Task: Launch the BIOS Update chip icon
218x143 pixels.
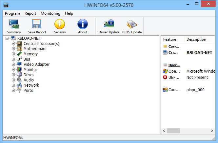Action: click(x=132, y=24)
